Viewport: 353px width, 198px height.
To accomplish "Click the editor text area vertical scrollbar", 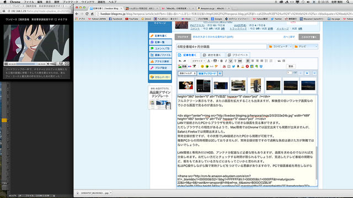I will click(316, 163).
